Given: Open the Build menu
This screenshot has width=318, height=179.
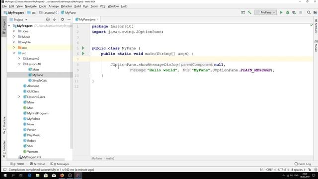Looking at the screenshot, I should [78, 6].
